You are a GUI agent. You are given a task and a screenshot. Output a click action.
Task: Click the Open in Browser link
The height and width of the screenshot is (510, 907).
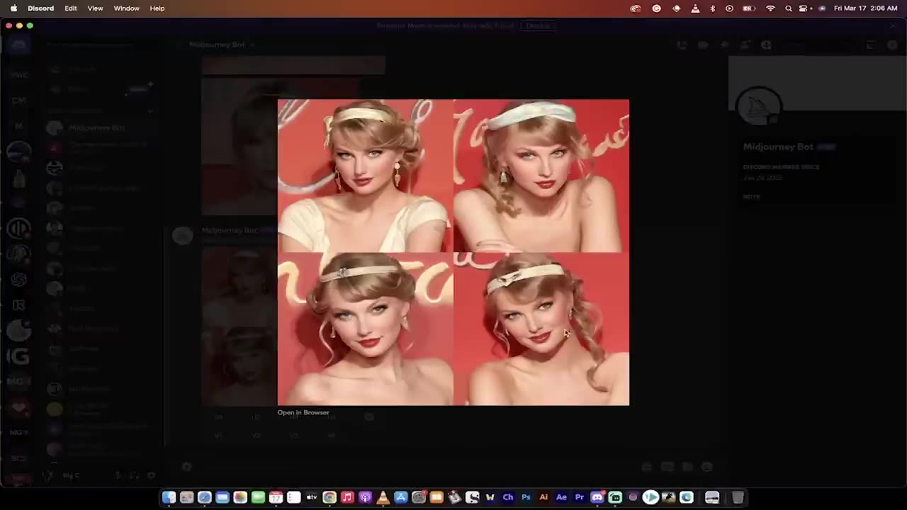[x=303, y=412]
